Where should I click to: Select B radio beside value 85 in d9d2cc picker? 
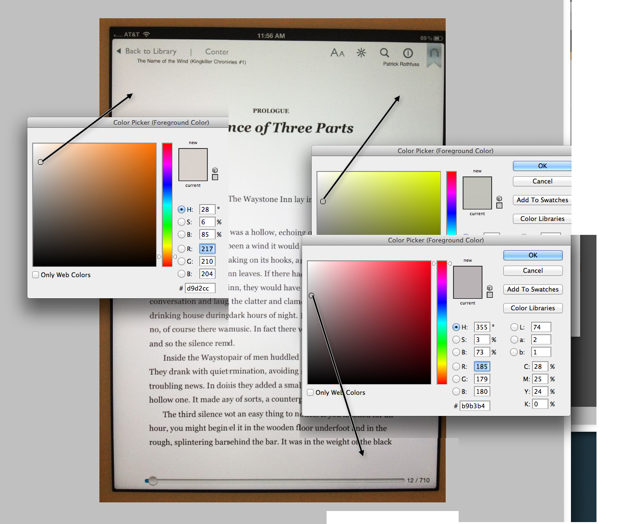(x=182, y=234)
